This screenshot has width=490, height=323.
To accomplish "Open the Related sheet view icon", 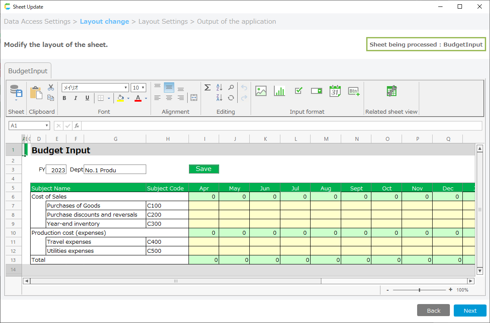I will (392, 91).
